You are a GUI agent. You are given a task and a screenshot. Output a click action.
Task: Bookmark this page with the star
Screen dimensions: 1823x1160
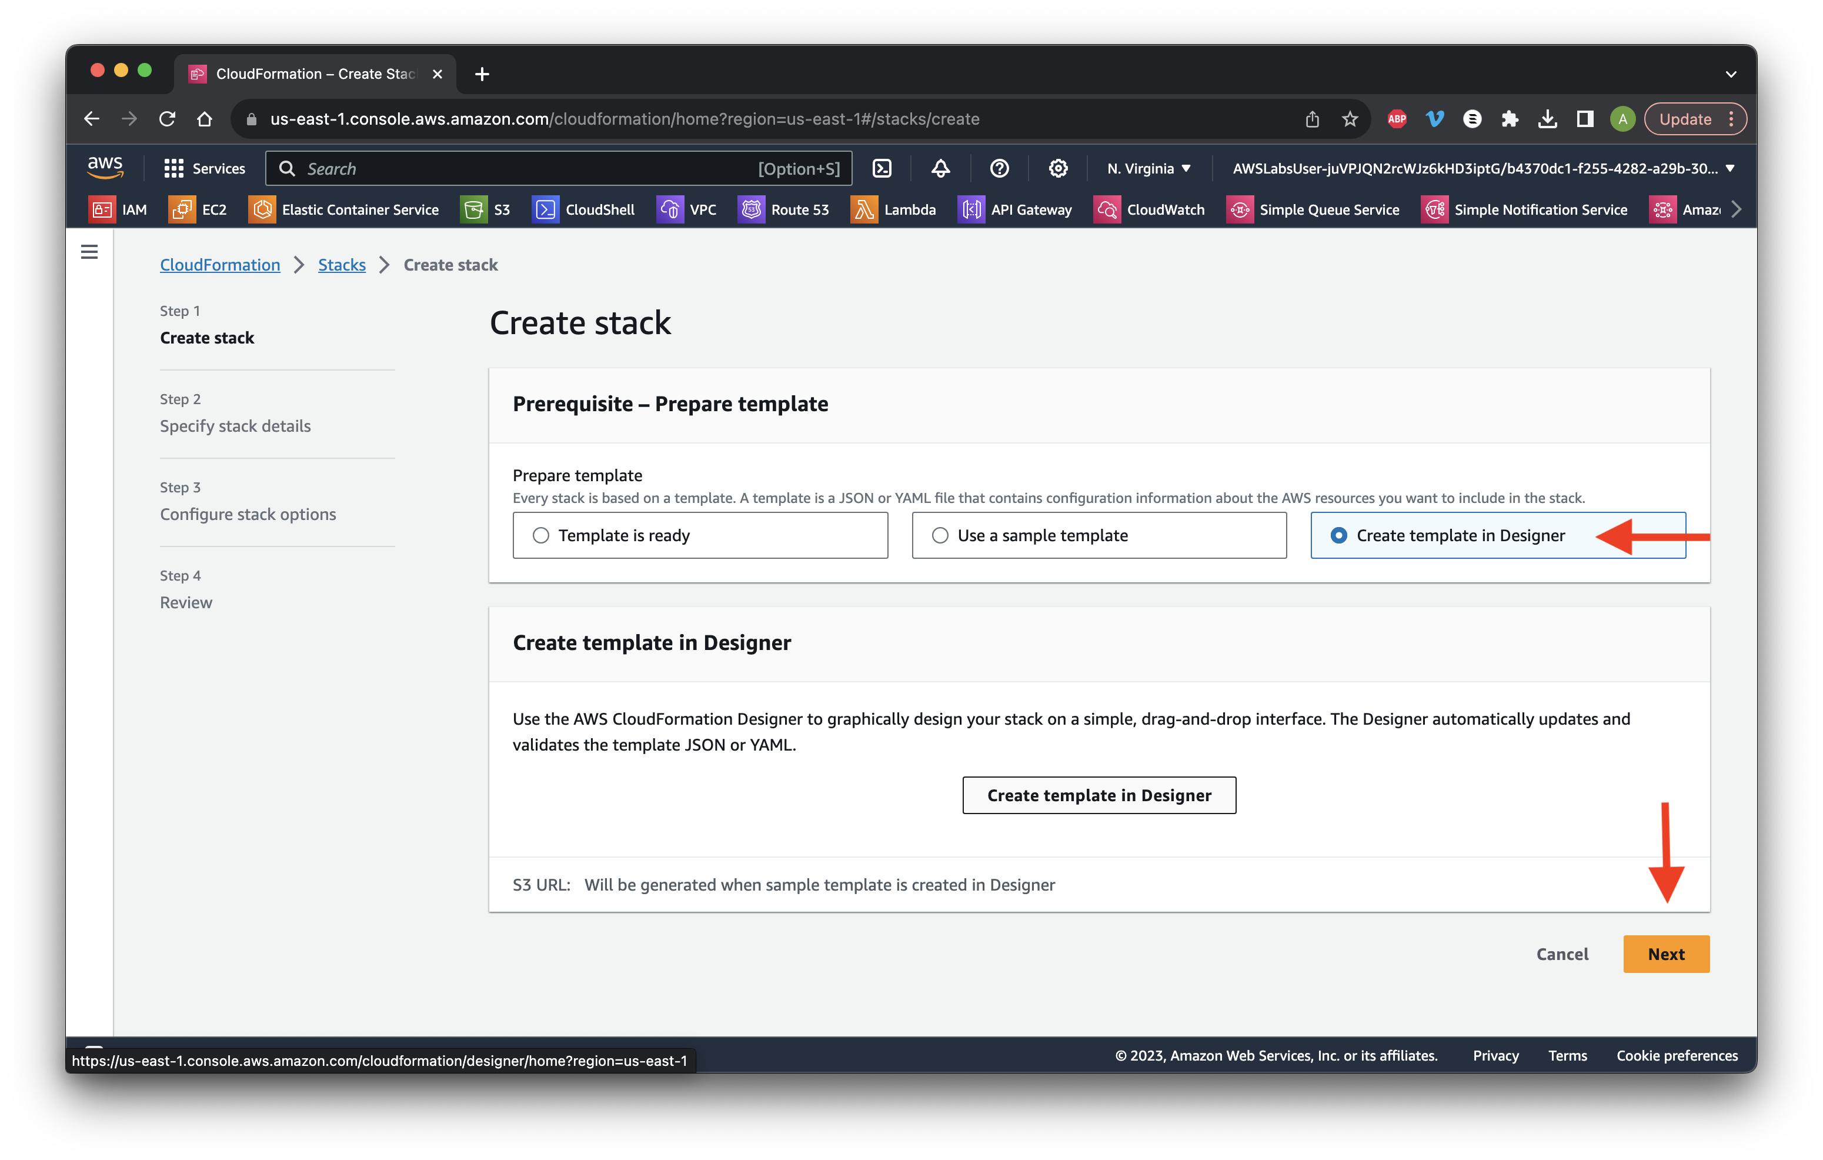click(1350, 119)
